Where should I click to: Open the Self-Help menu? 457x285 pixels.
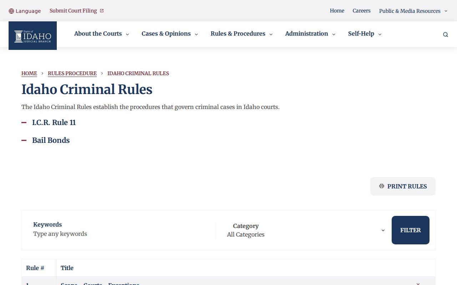365,34
